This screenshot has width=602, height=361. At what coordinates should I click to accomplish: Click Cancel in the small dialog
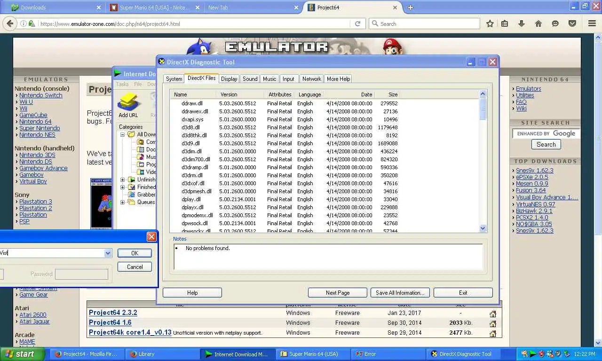click(x=135, y=267)
